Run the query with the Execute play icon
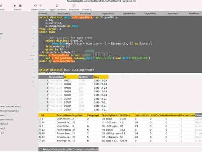Image resolution: width=202 pixels, height=152 pixels. (15, 6)
